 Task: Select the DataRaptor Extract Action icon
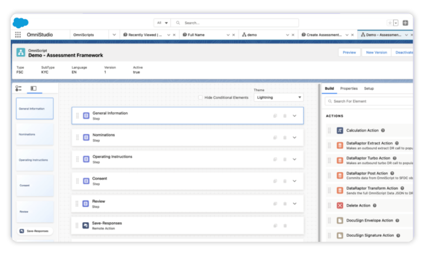pos(340,145)
